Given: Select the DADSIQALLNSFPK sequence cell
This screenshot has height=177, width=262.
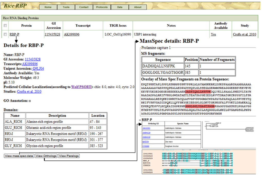Looking at the screenshot, I should click(x=163, y=66).
